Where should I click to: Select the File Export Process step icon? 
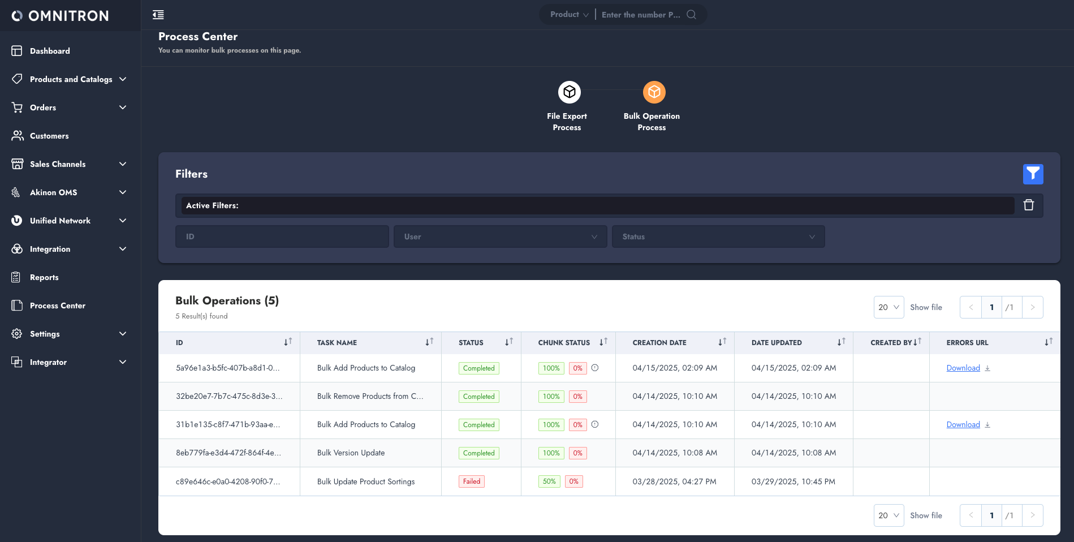[569, 92]
